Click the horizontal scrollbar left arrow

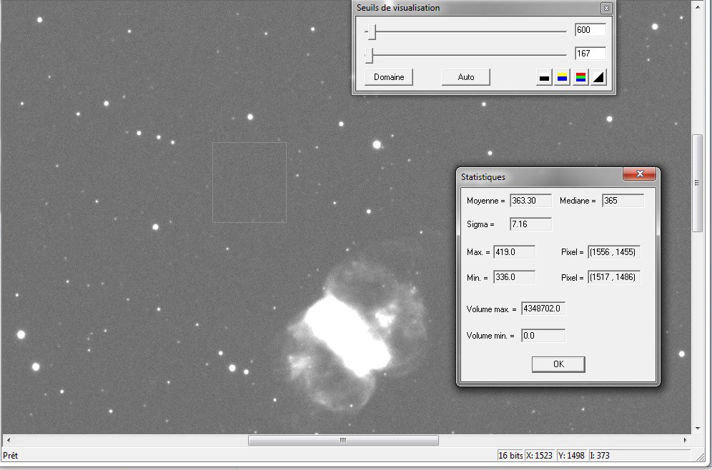tap(8, 440)
